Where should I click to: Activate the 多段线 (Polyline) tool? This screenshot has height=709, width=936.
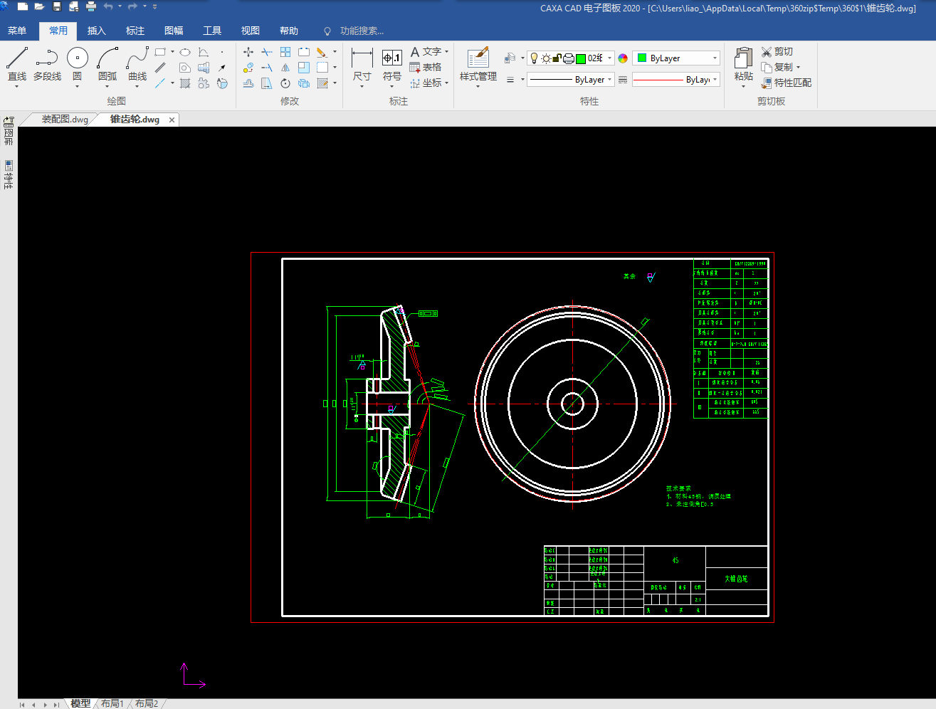(47, 58)
